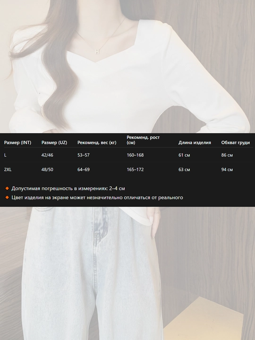Click the 'Рекоменд. вес (кг)' header

97,143
